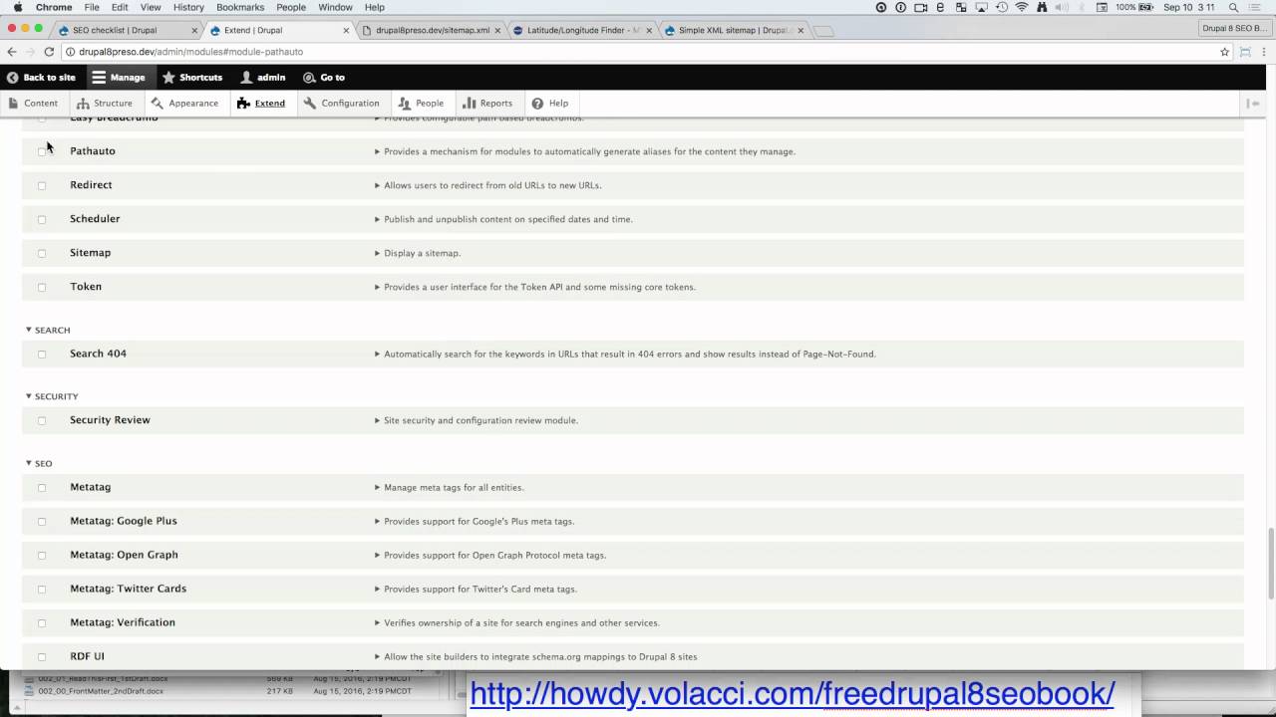Viewport: 1276px width, 717px height.
Task: Reload the current page
Action: pyautogui.click(x=49, y=52)
